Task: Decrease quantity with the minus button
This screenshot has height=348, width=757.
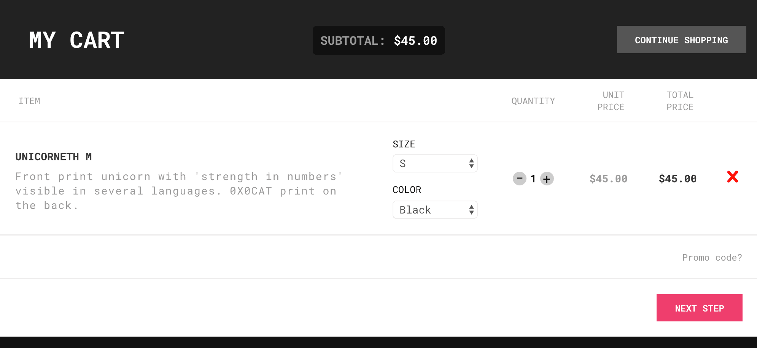Action: click(519, 179)
